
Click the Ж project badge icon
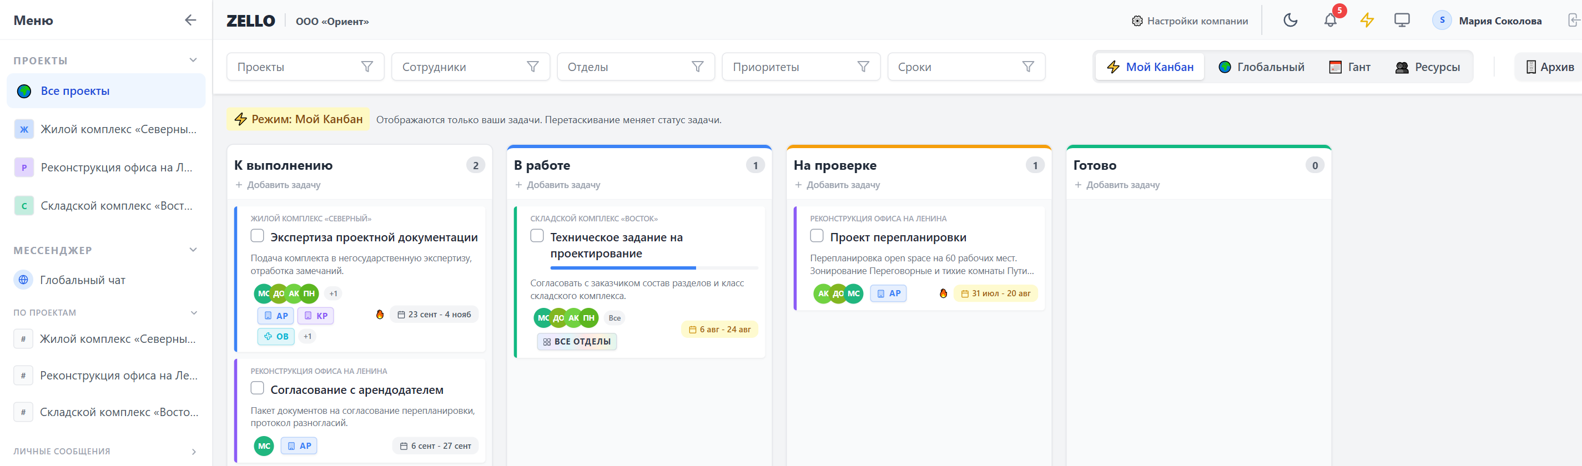[24, 130]
